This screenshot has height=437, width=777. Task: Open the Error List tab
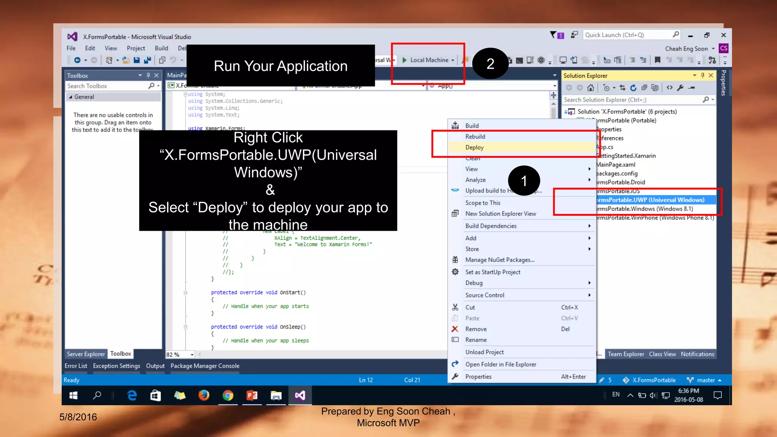(76, 366)
